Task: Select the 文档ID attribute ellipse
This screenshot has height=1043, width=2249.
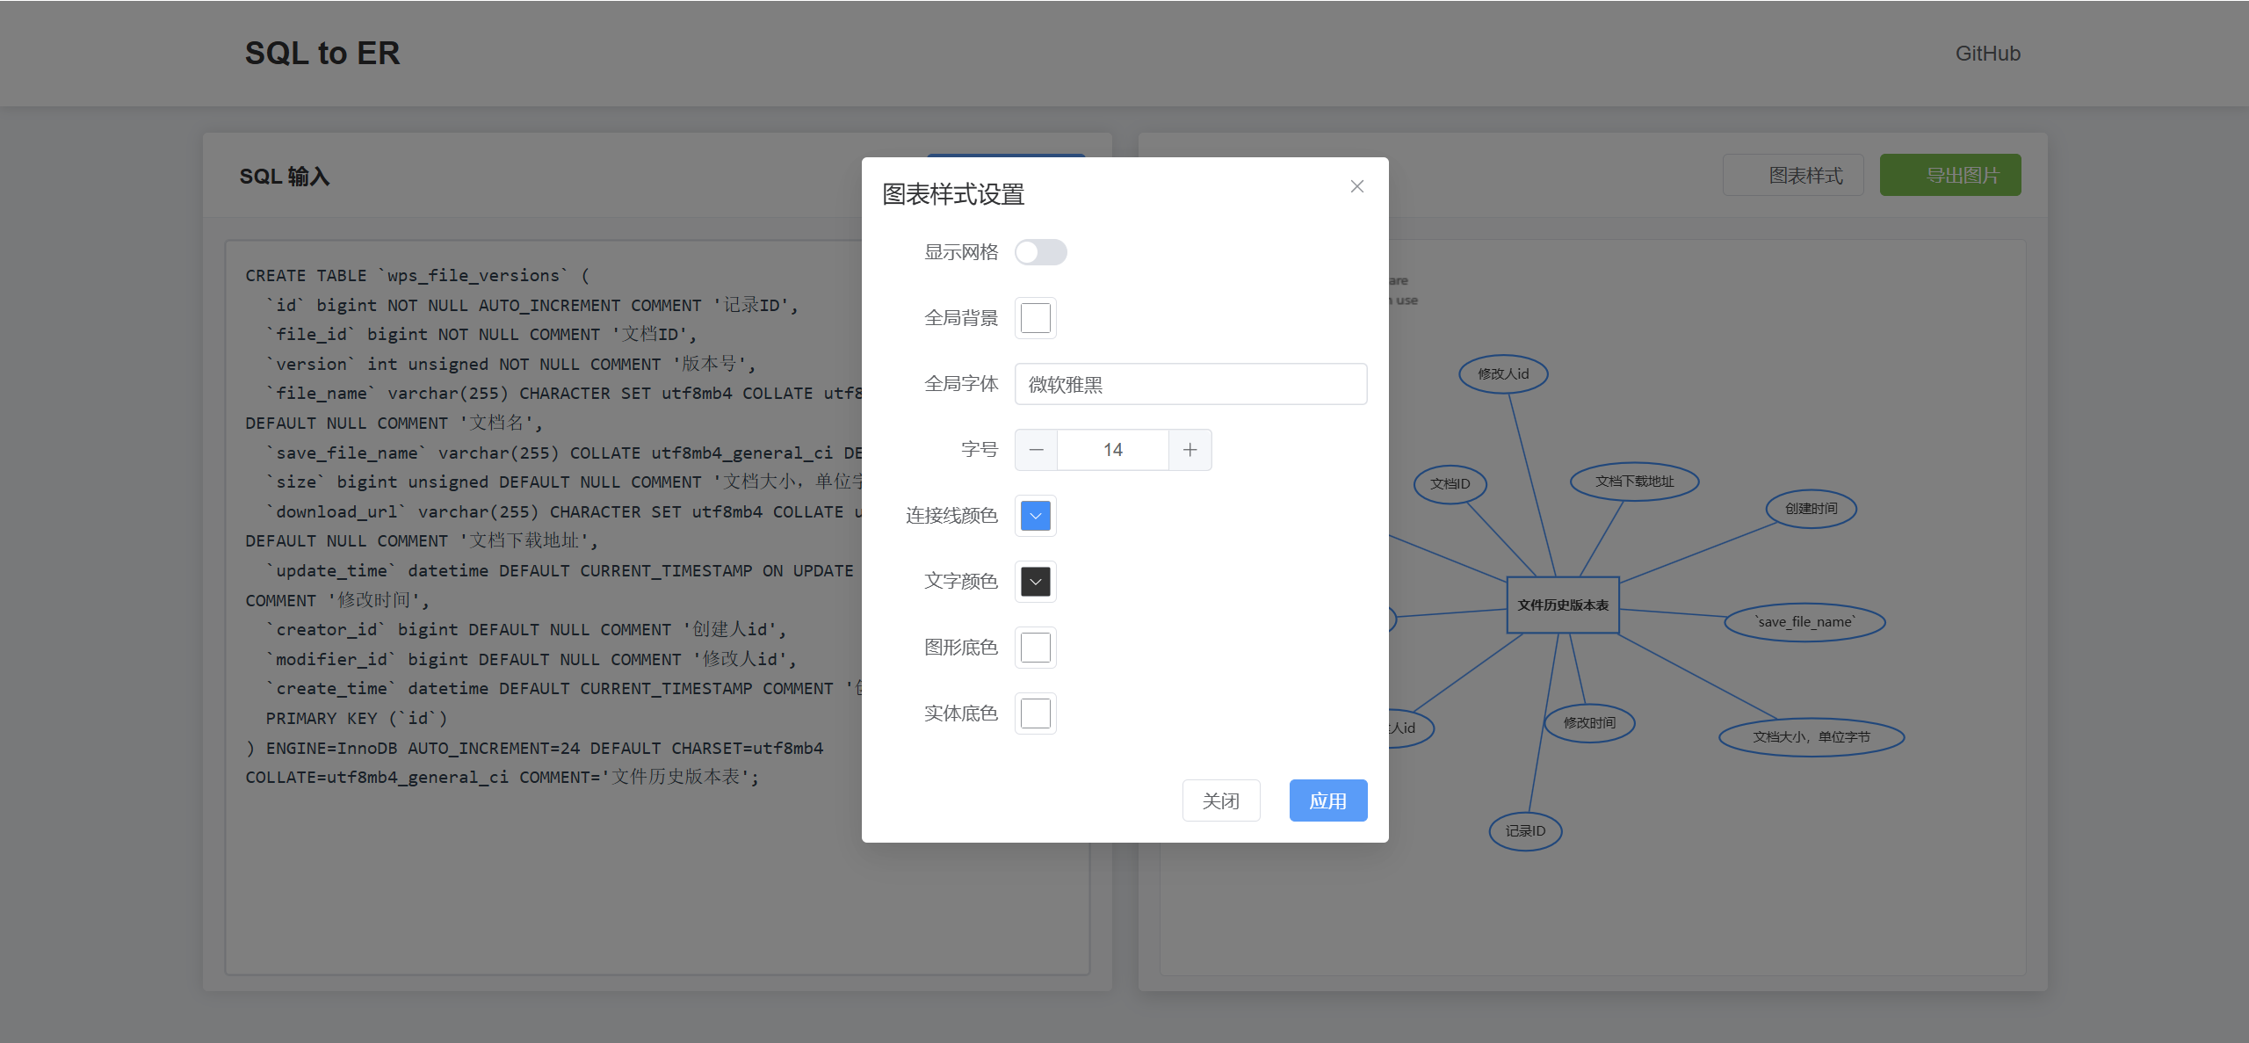Action: 1450,484
